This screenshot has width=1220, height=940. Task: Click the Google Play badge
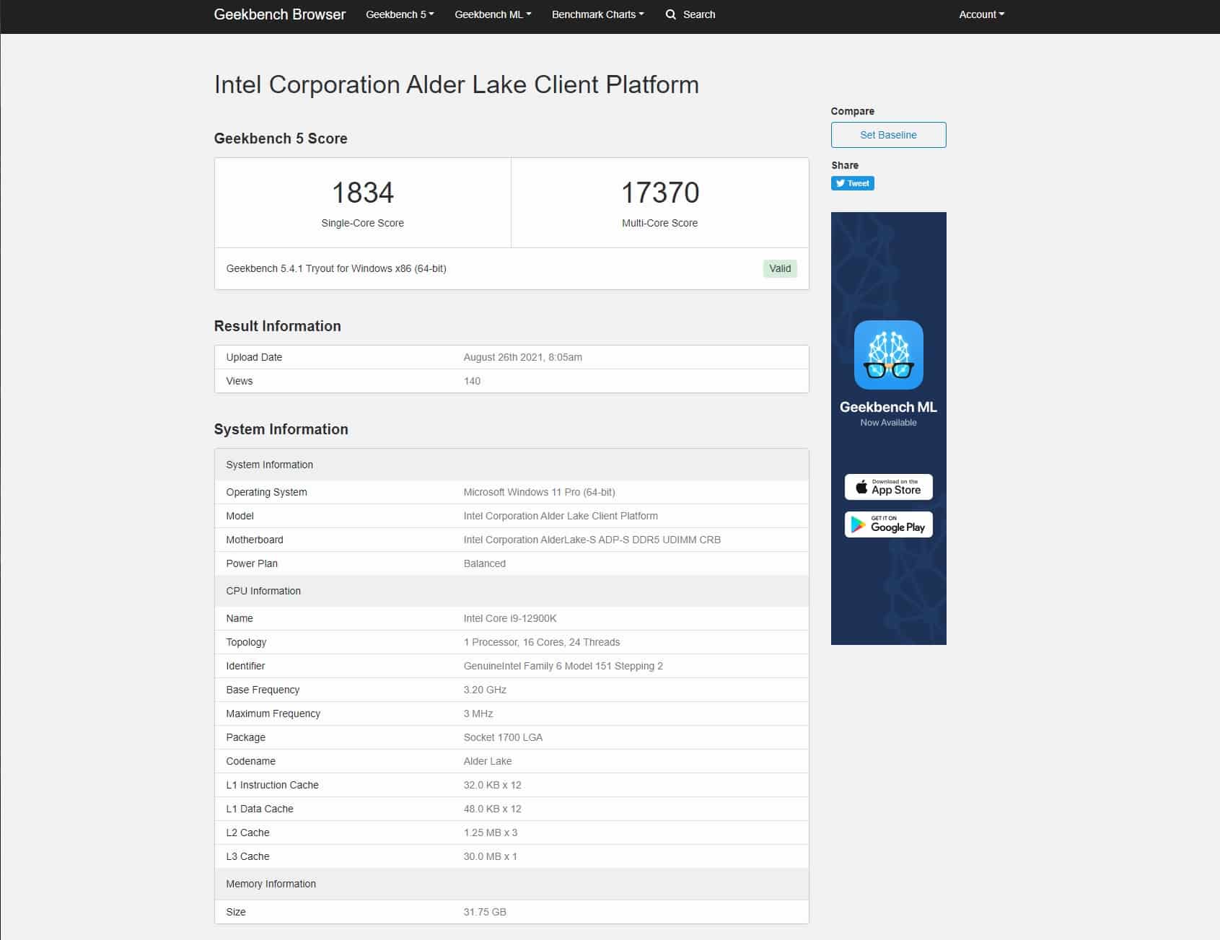click(x=888, y=524)
